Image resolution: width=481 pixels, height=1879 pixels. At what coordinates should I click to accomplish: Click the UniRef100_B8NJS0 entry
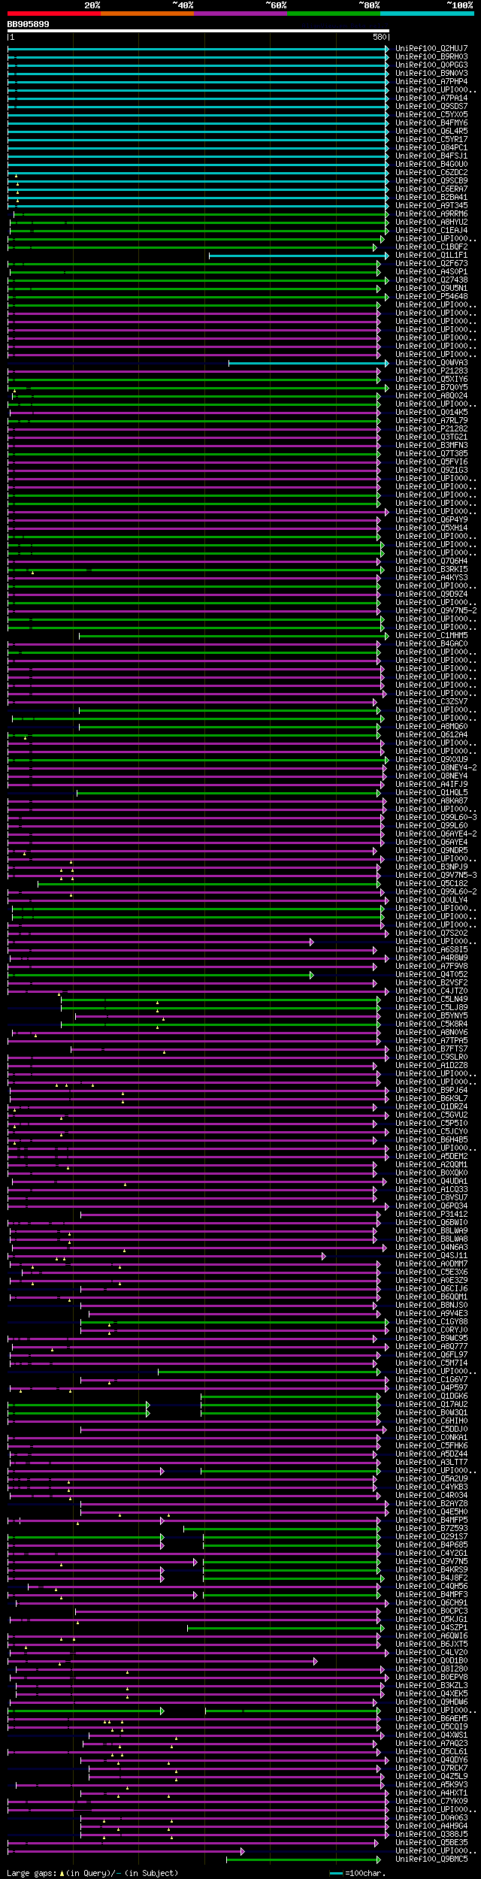point(431,1306)
